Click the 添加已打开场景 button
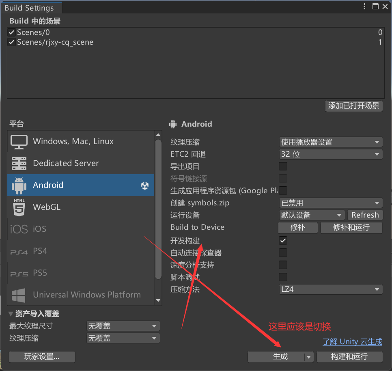This screenshot has width=392, height=371. pos(354,106)
